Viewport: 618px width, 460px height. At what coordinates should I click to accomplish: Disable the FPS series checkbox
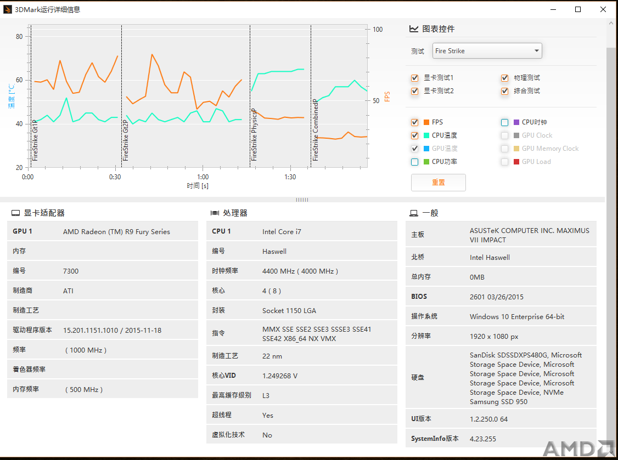tap(414, 122)
